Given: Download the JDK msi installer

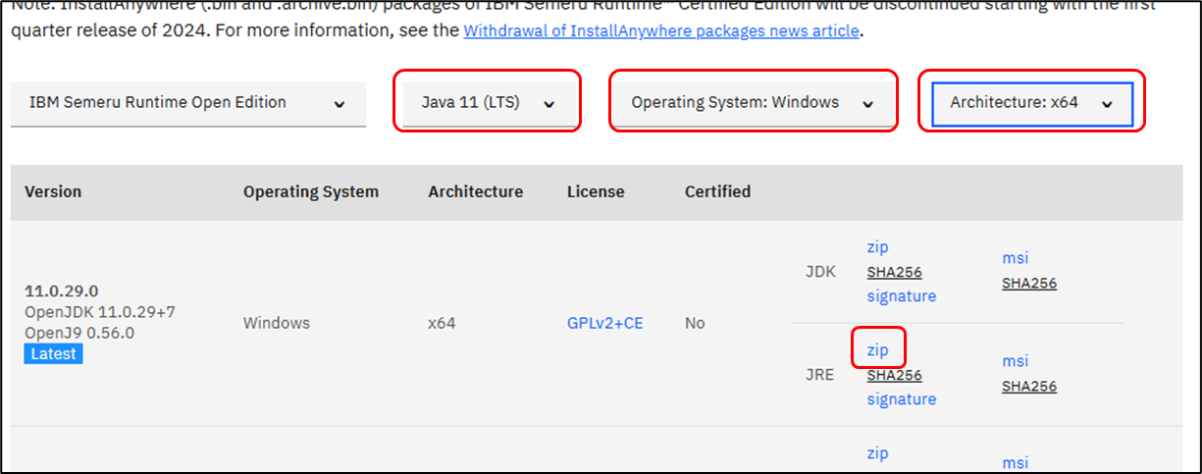Looking at the screenshot, I should (x=1015, y=258).
